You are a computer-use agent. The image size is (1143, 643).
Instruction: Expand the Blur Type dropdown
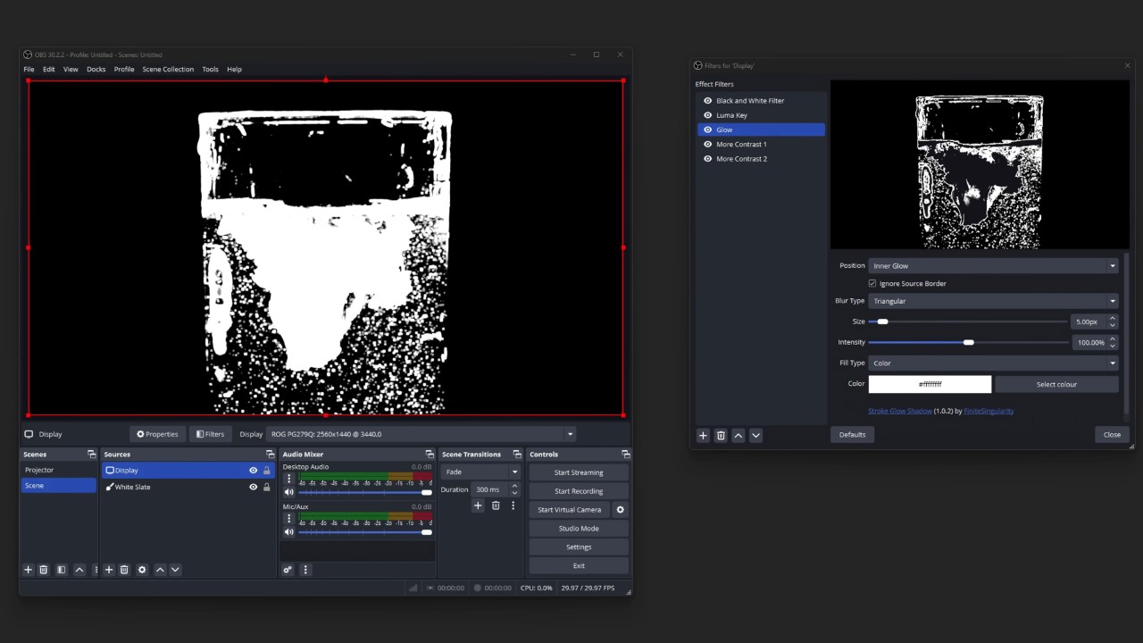point(992,301)
